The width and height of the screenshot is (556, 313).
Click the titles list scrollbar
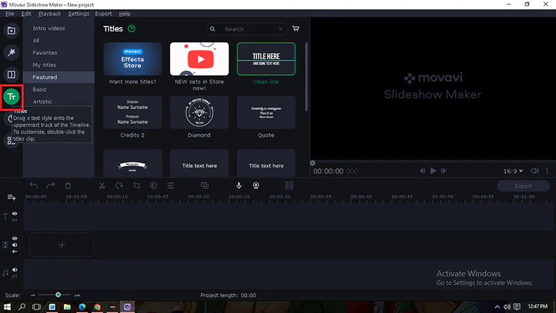306,77
